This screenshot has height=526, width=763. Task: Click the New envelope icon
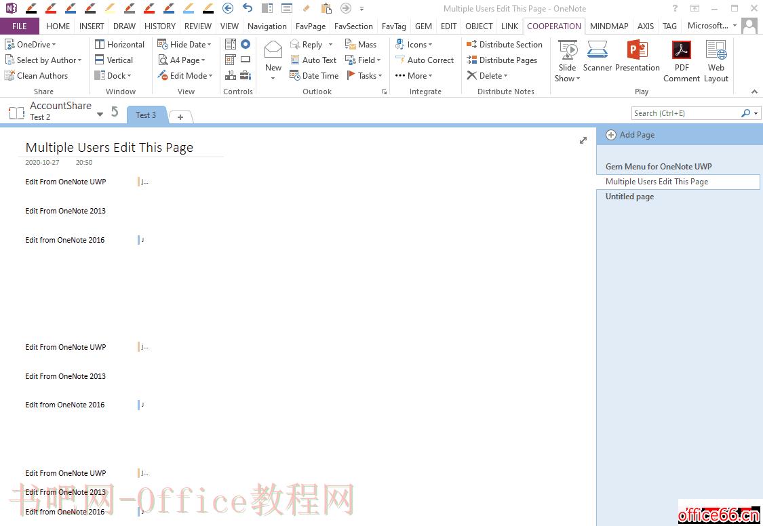[273, 49]
